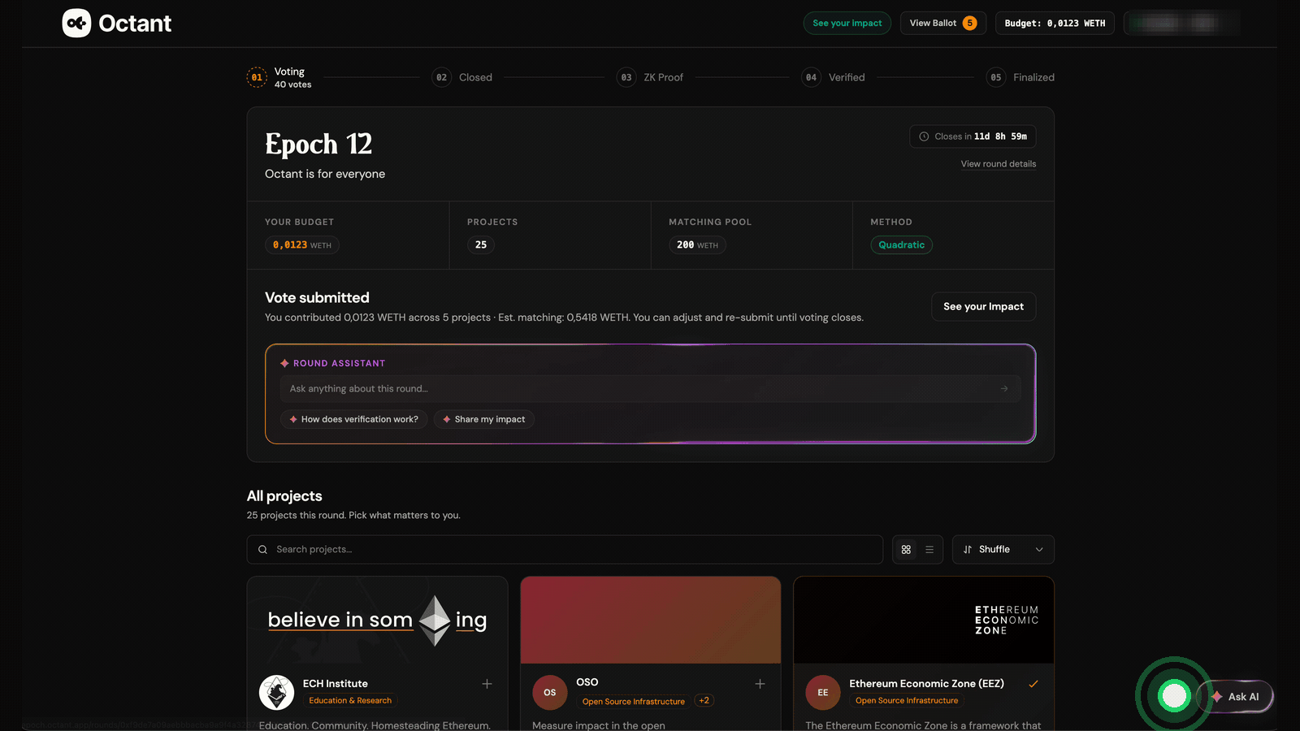This screenshot has height=731, width=1300.
Task: Click the EE avatar on EEZ card
Action: (823, 693)
